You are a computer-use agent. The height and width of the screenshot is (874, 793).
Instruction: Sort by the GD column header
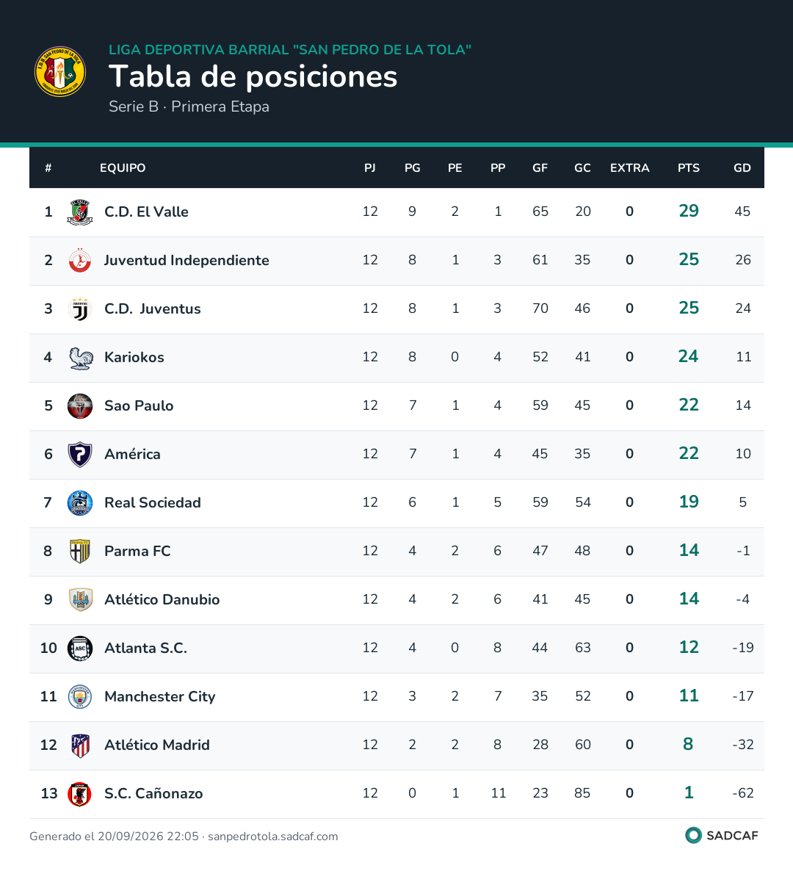tap(742, 167)
